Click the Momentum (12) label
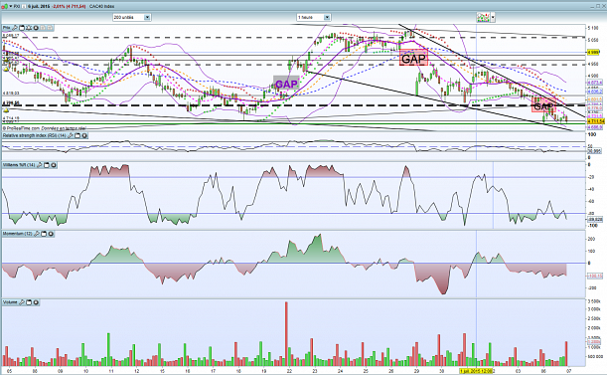This screenshot has width=607, height=375. (x=18, y=234)
